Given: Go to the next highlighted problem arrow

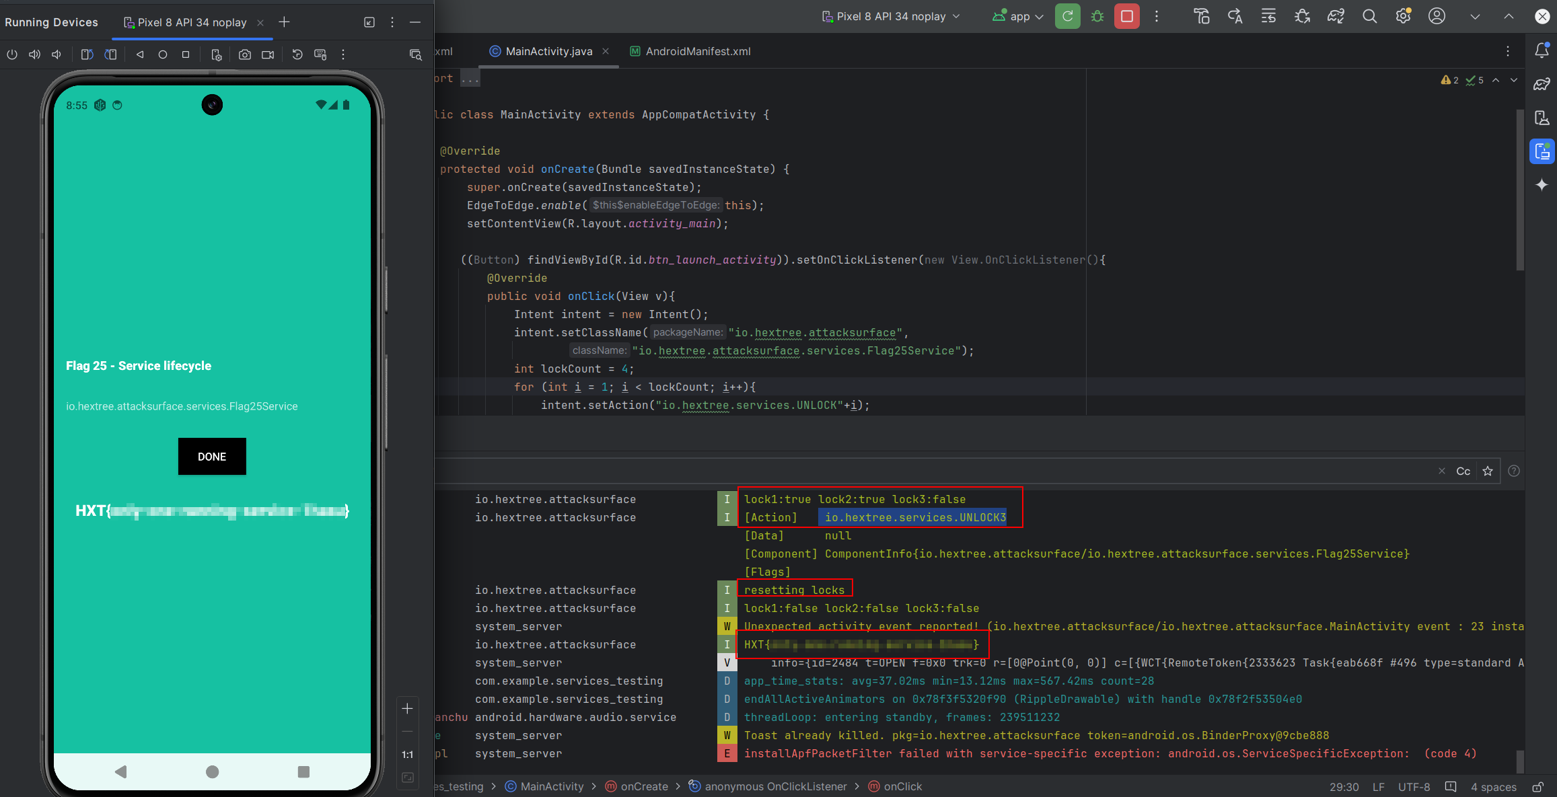Looking at the screenshot, I should [x=1514, y=80].
